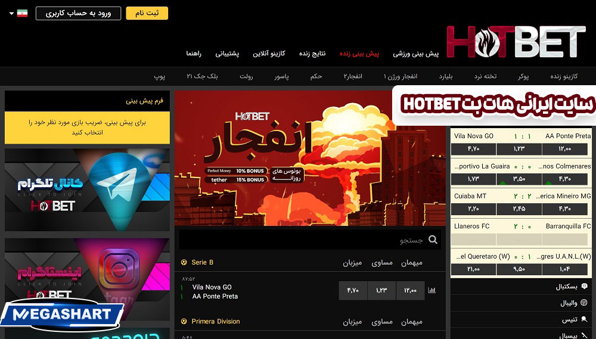The height and width of the screenshot is (339, 596).
Task: Select کازینو زنده in the games bar
Action: pyautogui.click(x=564, y=76)
